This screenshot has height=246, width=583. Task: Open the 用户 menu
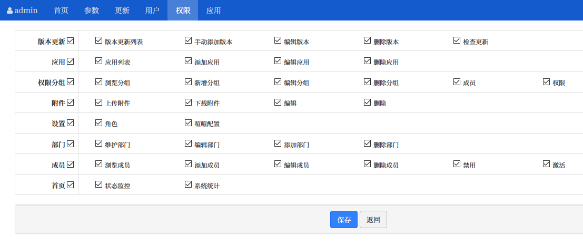(x=152, y=11)
